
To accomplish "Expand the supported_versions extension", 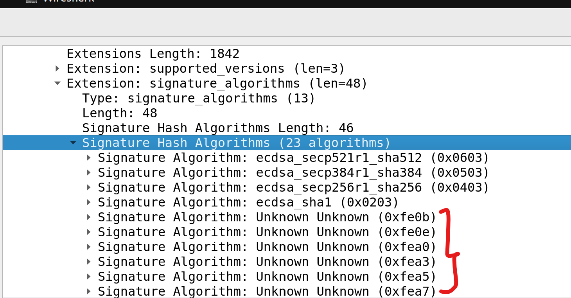I will 57,68.
